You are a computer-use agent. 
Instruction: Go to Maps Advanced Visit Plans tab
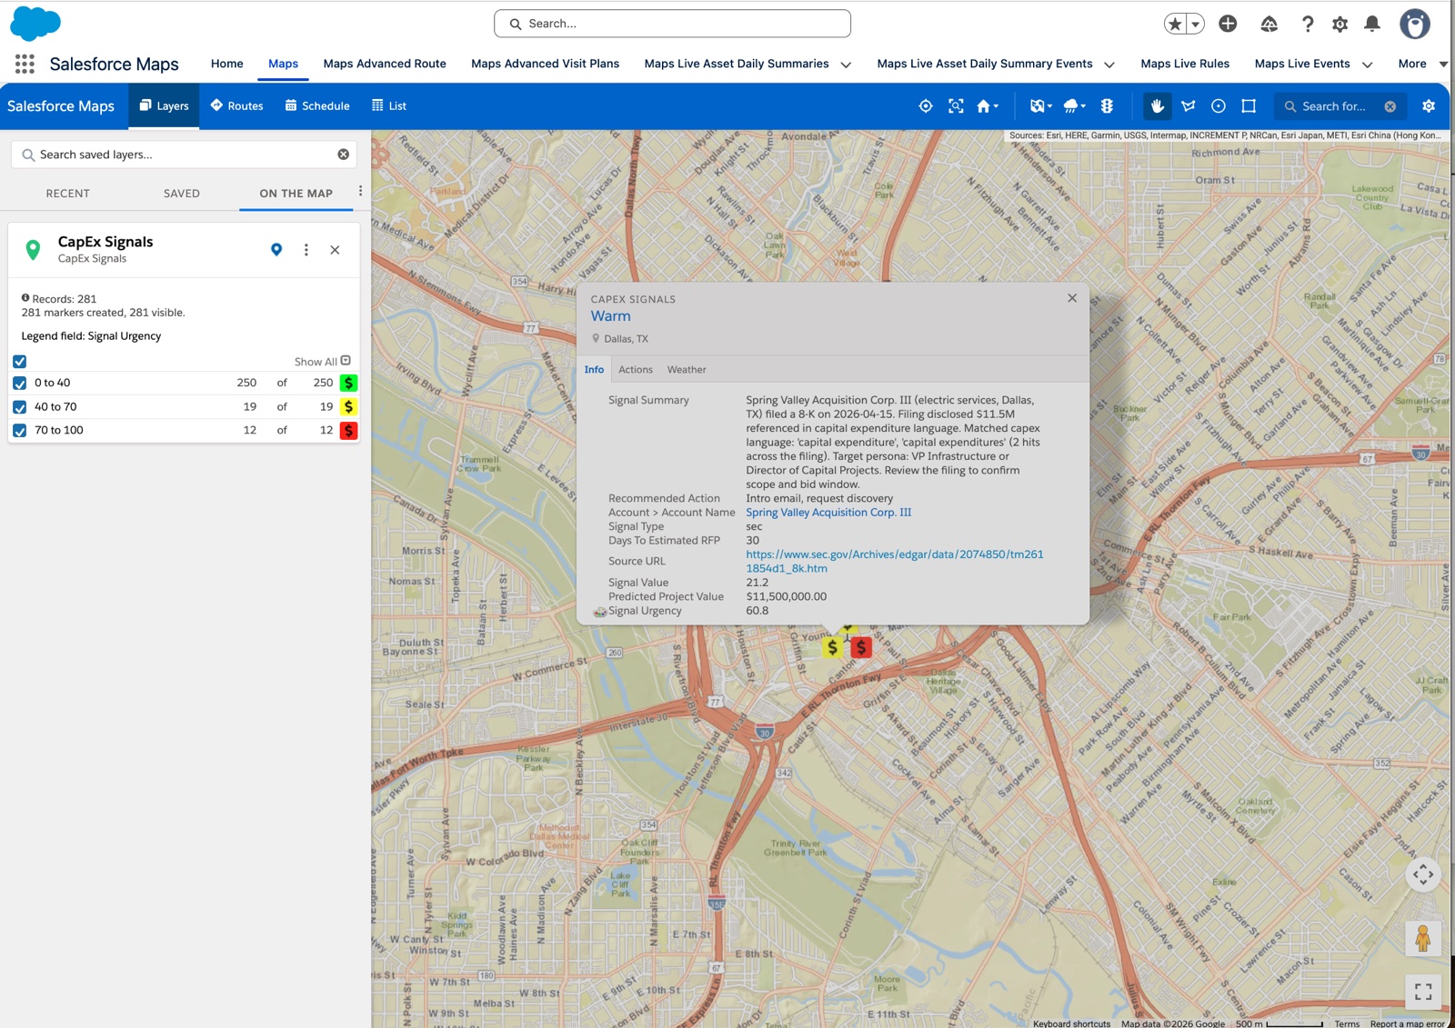pos(545,64)
